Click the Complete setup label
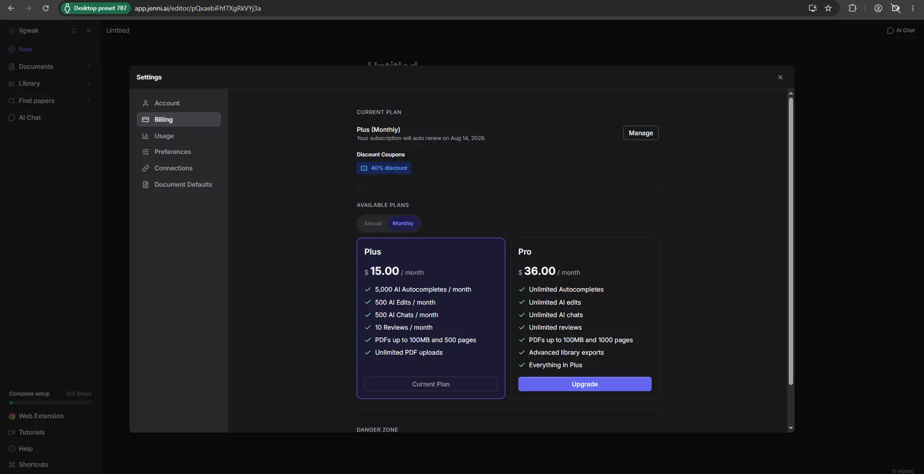The width and height of the screenshot is (924, 474). (x=29, y=394)
